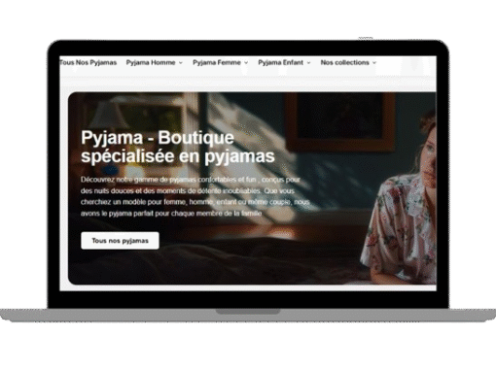Open the Nos collections menu item
This screenshot has width=496, height=371.
[344, 62]
